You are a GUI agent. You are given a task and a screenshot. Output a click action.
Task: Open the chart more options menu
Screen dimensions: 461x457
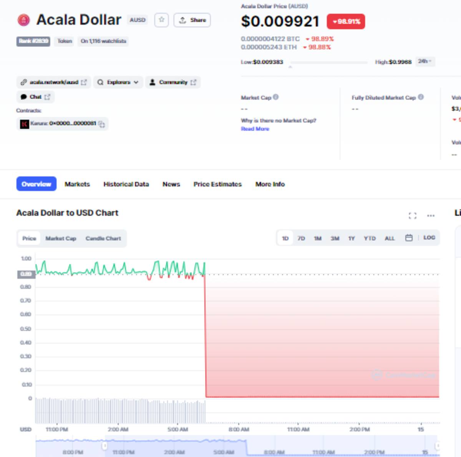[x=431, y=215]
